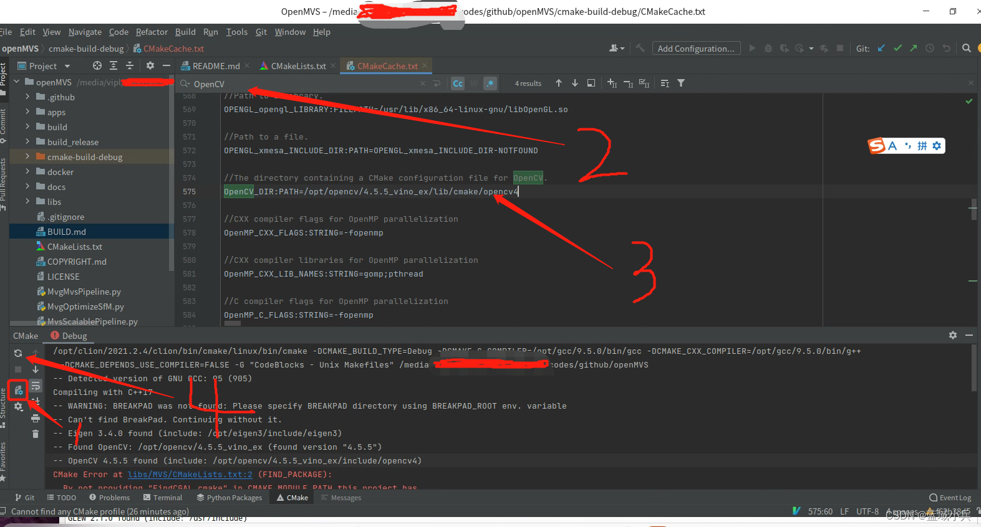Open Python Packages tab
The image size is (981, 527).
229,498
